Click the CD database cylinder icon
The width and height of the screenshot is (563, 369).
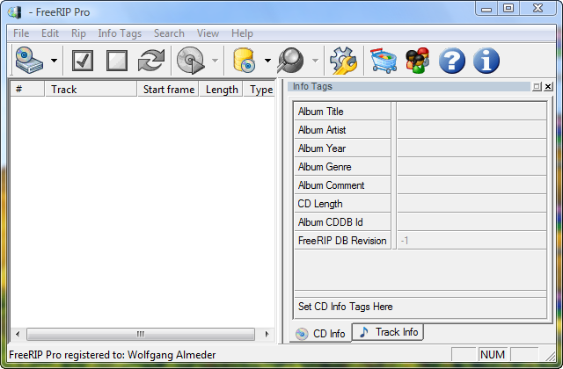(245, 61)
